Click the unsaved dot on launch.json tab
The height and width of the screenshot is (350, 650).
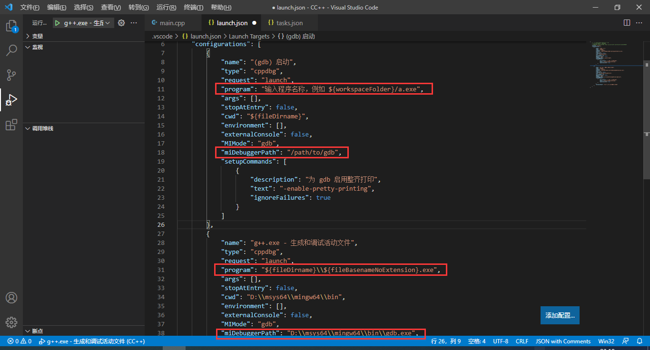pos(254,23)
